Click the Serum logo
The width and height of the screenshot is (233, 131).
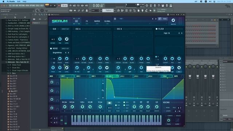(x=60, y=21)
